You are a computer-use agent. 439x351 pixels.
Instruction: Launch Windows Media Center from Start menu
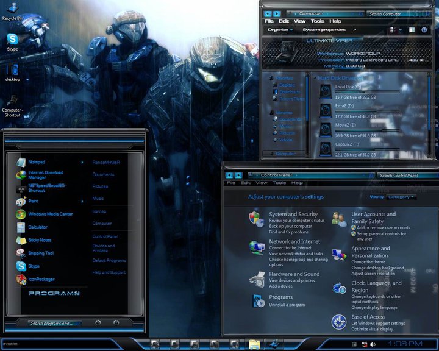[45, 214]
